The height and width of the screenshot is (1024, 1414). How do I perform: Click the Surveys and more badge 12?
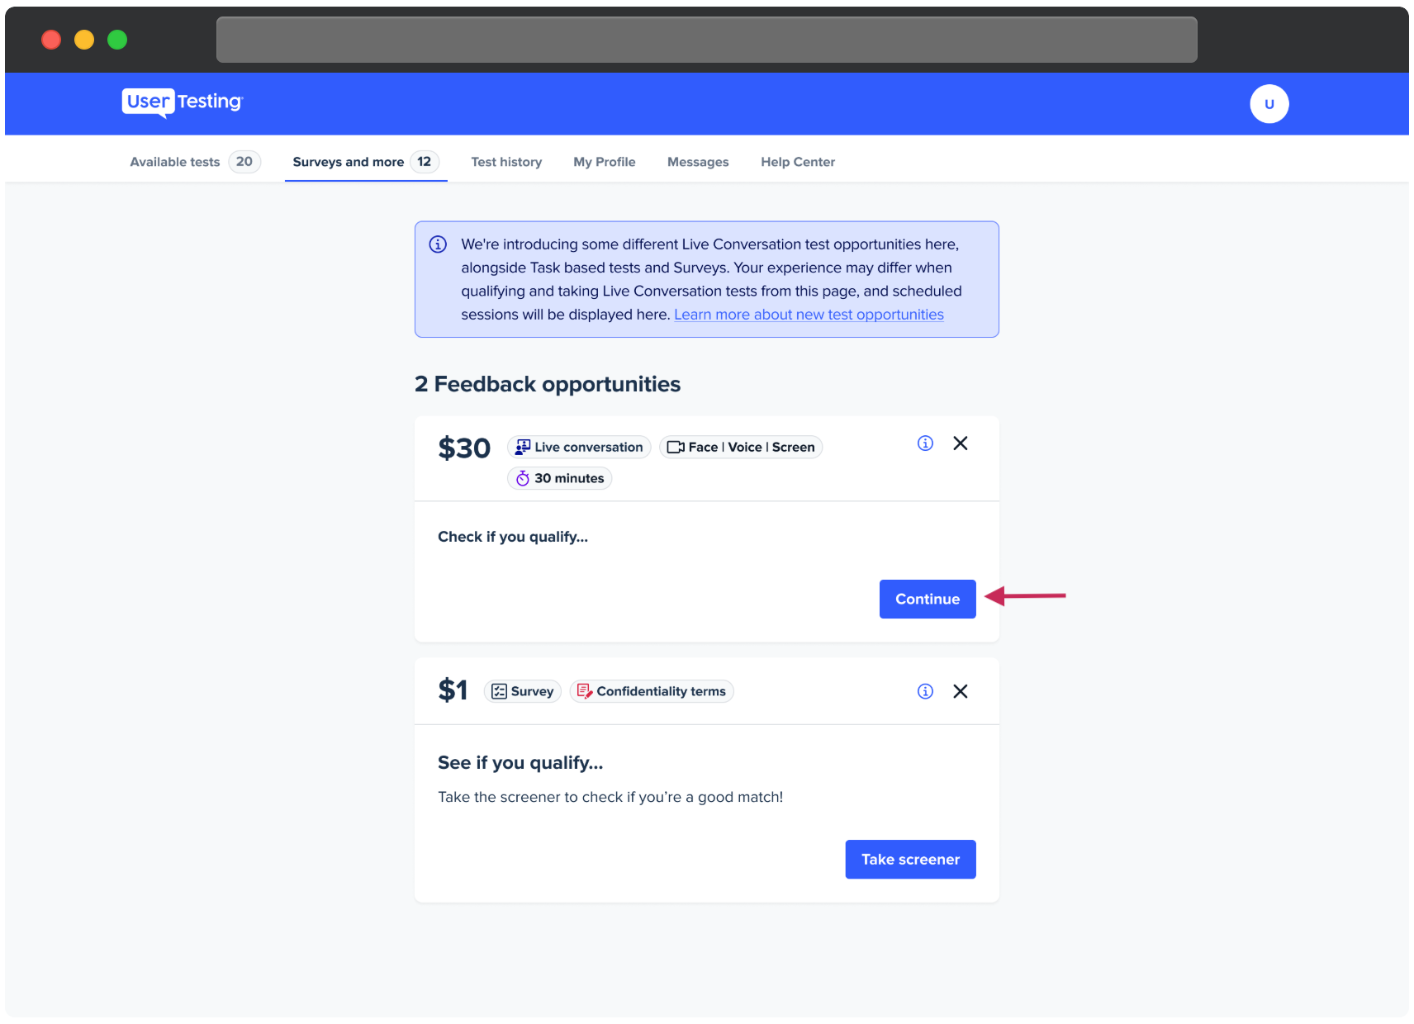[x=425, y=162]
